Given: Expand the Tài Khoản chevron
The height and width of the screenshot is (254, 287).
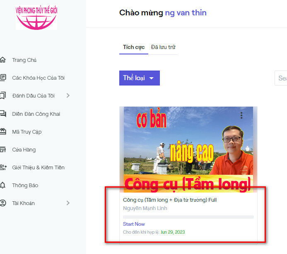Looking at the screenshot, I should pos(68,203).
